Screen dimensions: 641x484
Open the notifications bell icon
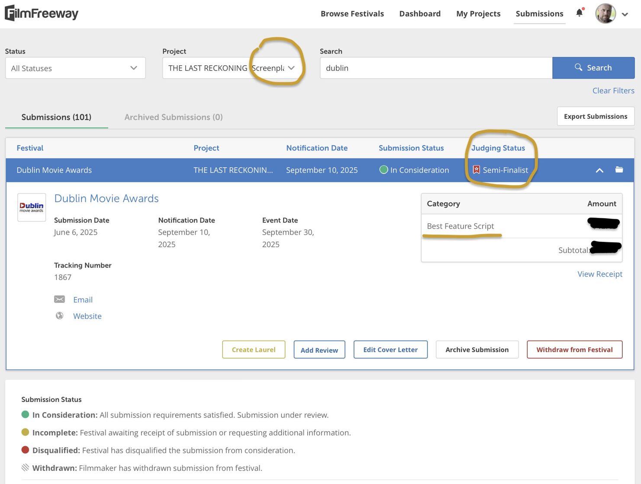579,13
